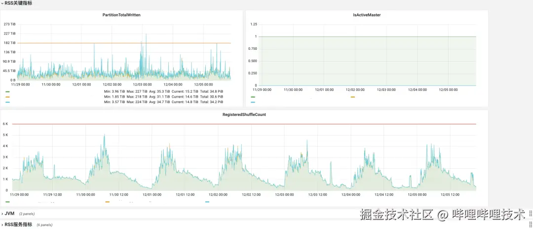Click the "90.9 TiB" y-axis label

[9, 62]
